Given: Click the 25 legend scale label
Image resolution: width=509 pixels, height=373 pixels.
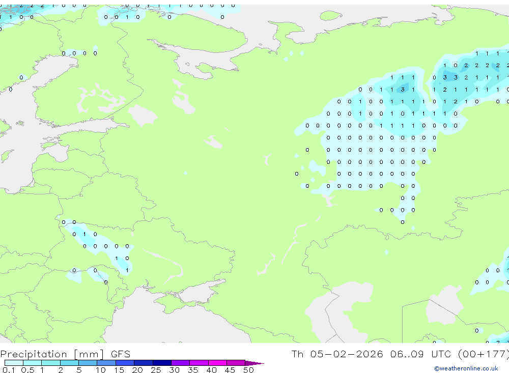Looking at the screenshot, I should (156, 370).
